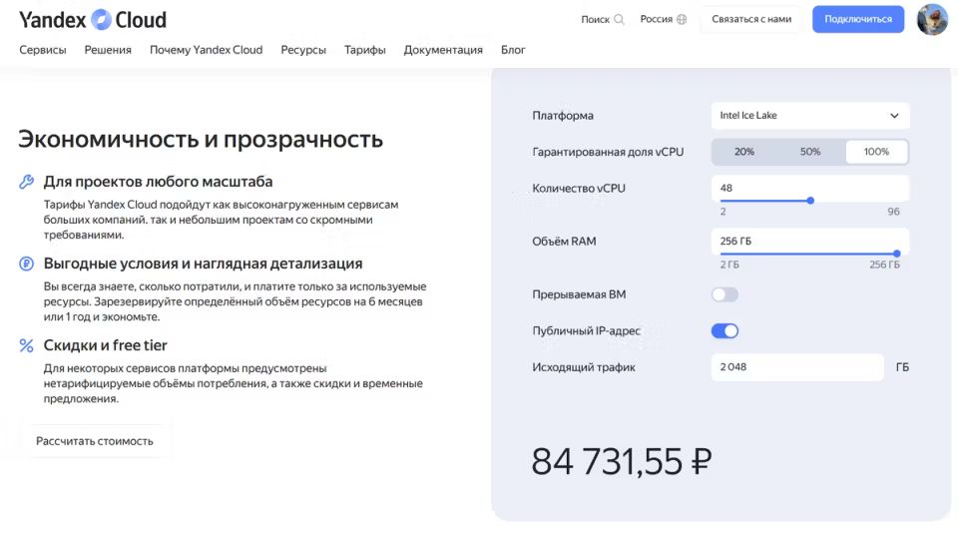Enable the Прерываемая ВМ toggle
958x536 pixels.
click(724, 294)
